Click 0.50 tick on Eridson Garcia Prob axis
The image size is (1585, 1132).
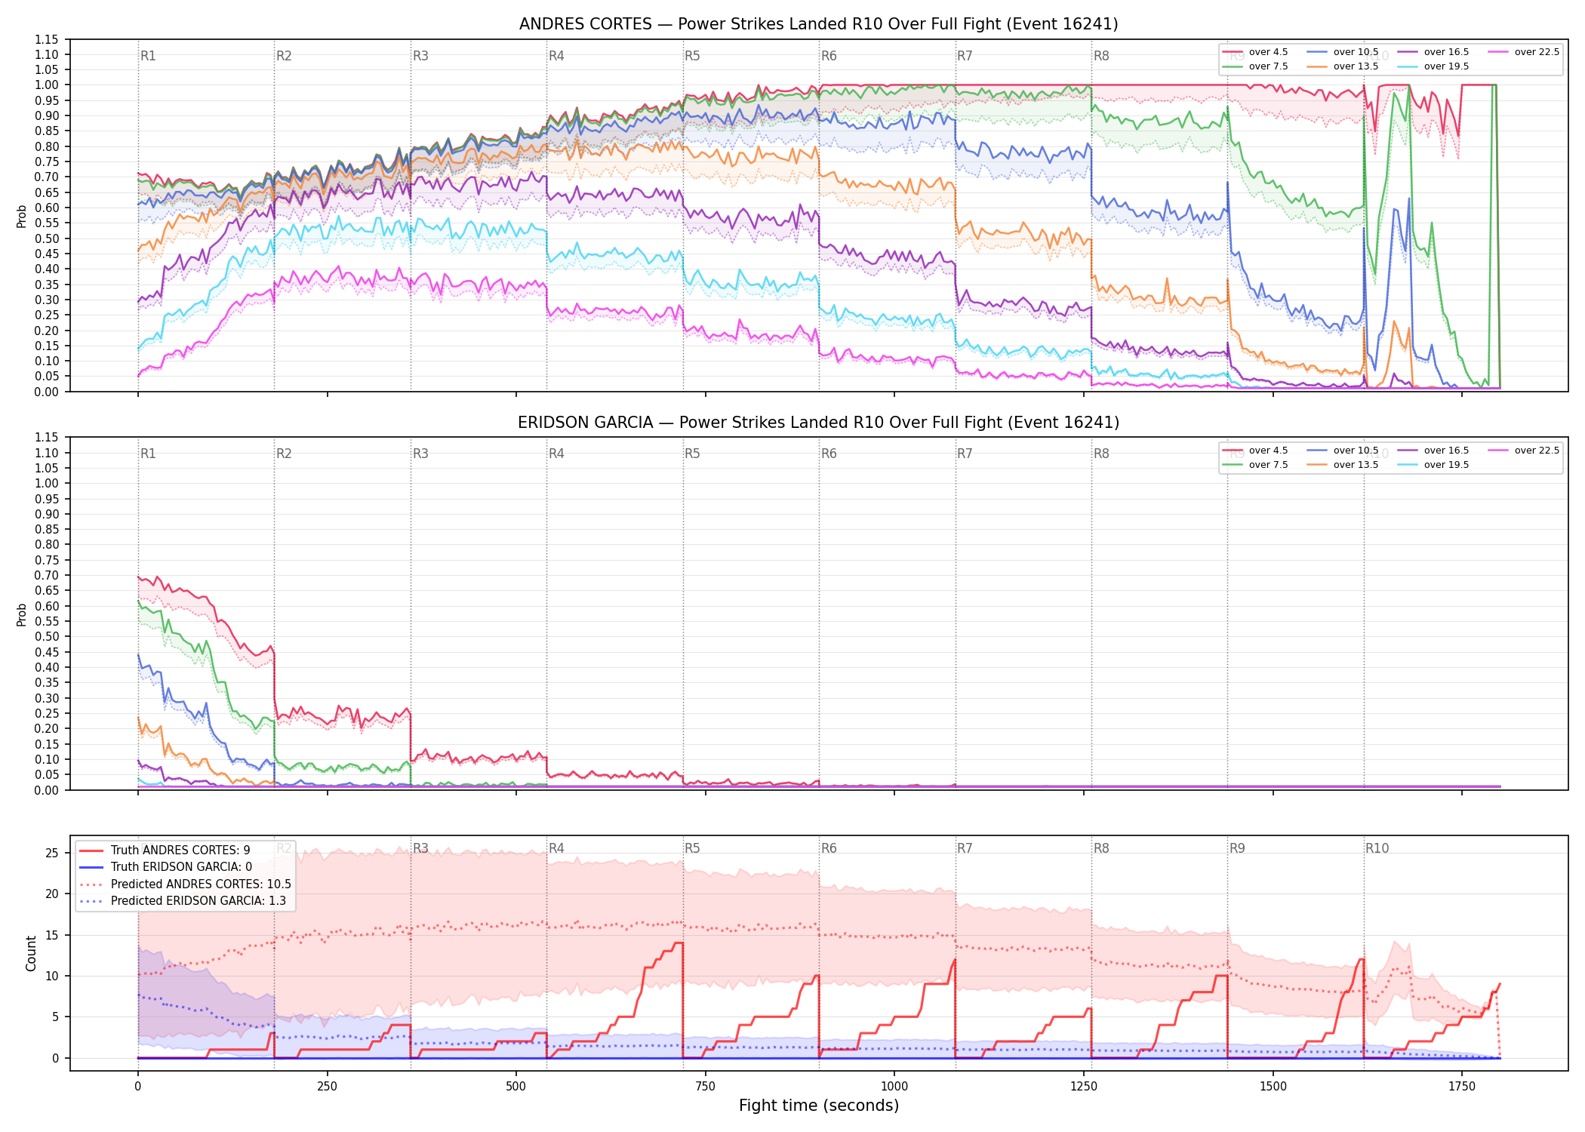pyautogui.click(x=46, y=636)
